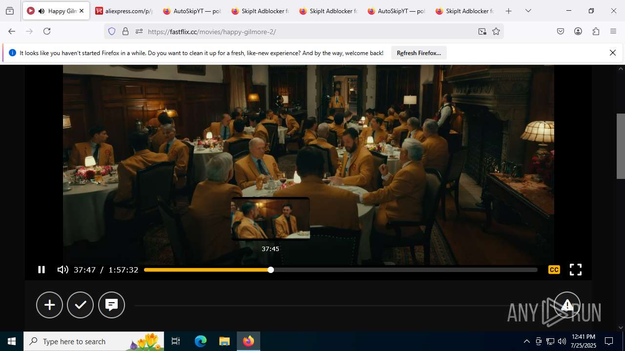The width and height of the screenshot is (625, 351).
Task: Go back to previous page
Action: pyautogui.click(x=12, y=31)
